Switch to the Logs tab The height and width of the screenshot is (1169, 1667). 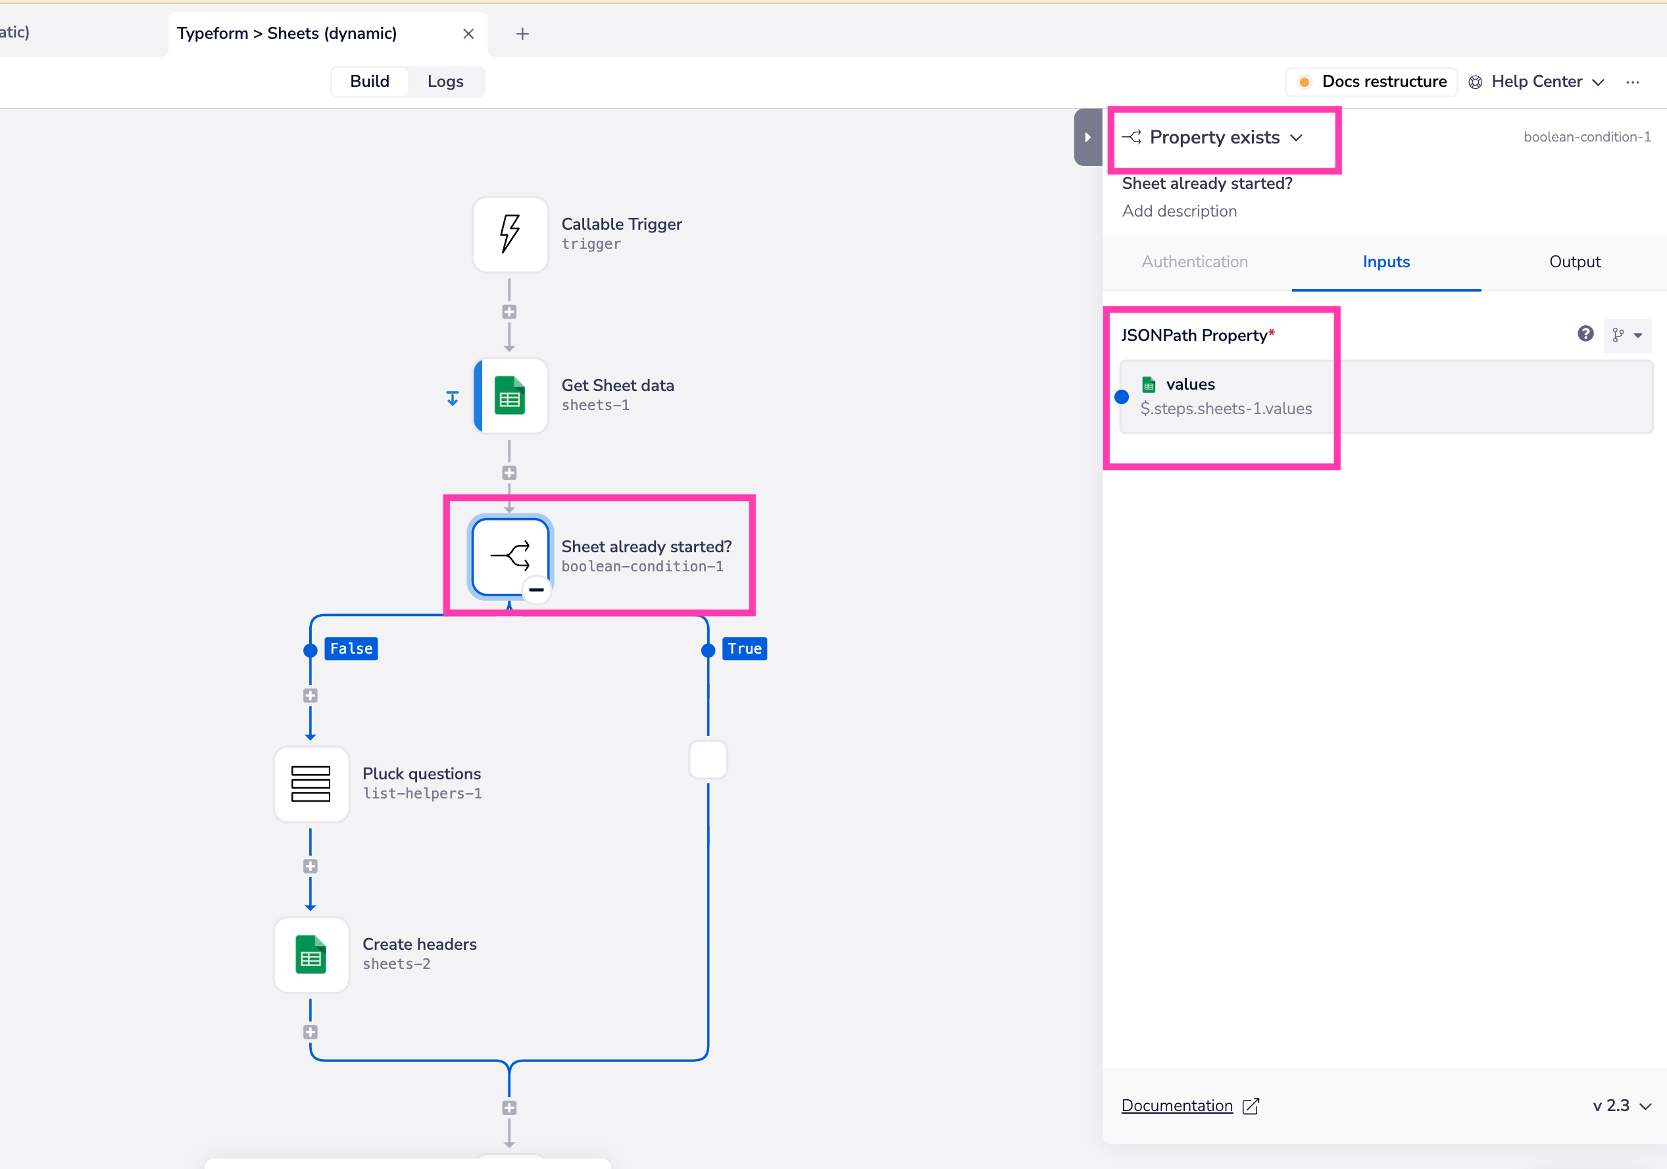445,82
